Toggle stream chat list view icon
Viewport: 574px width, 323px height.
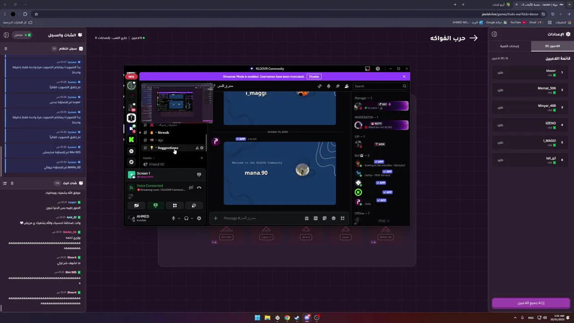coord(5,183)
